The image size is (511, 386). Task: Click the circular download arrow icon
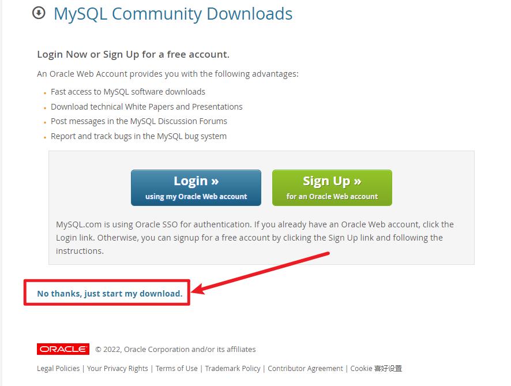tap(39, 13)
